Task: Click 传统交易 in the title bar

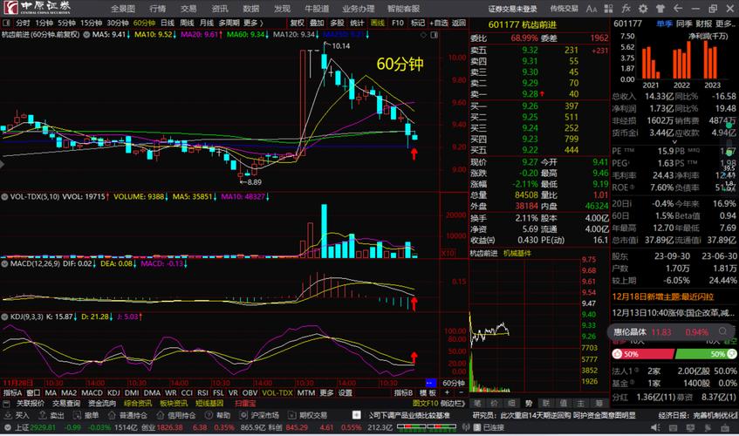Action: pos(565,9)
